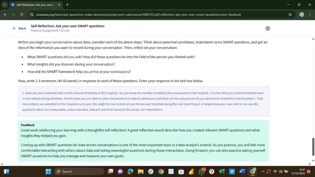Click 'What insights did you discover' bullet
The height and width of the screenshot is (177, 315).
71,64
